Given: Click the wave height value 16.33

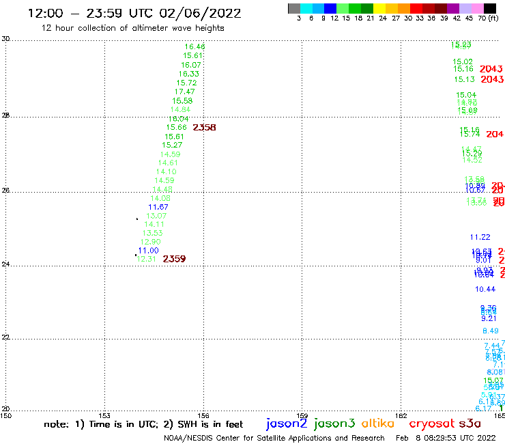Looking at the screenshot, I should pyautogui.click(x=189, y=74).
